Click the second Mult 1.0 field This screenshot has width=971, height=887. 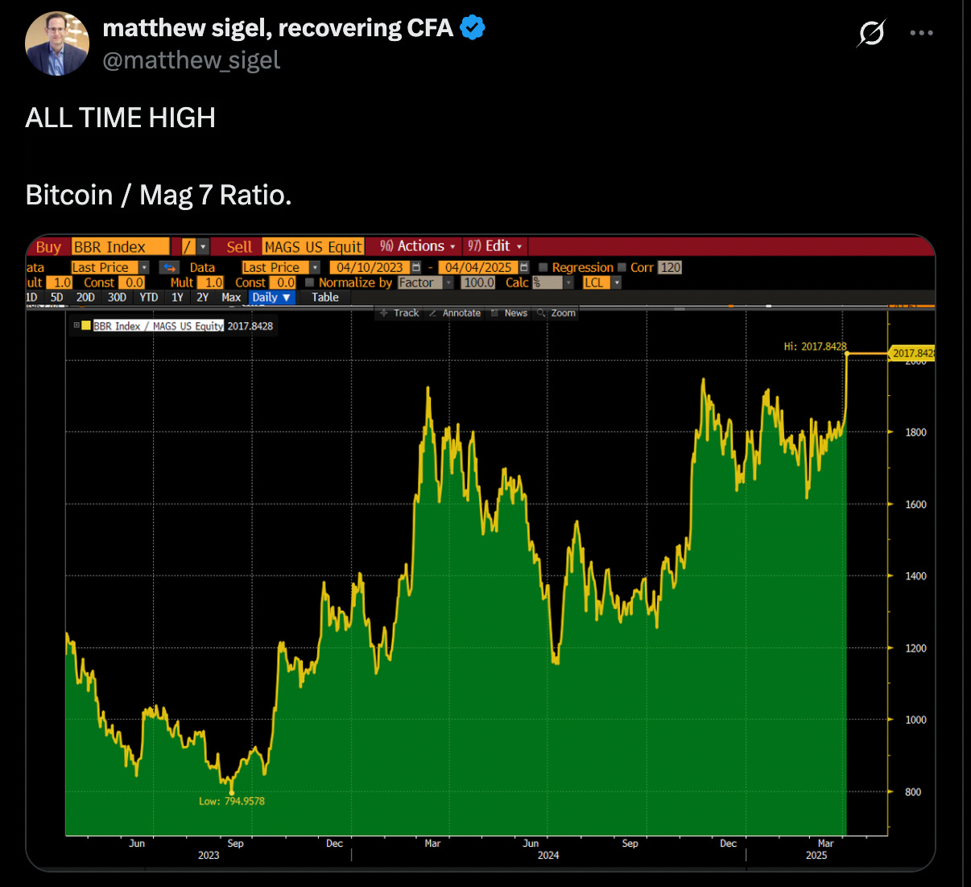pyautogui.click(x=211, y=283)
